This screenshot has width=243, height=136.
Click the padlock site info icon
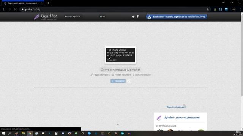22,9
